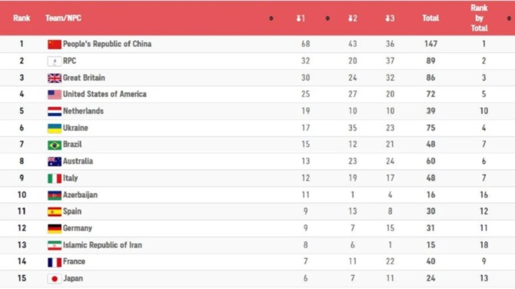This screenshot has width=515, height=289.
Task: Select the Total column header
Action: click(x=430, y=18)
